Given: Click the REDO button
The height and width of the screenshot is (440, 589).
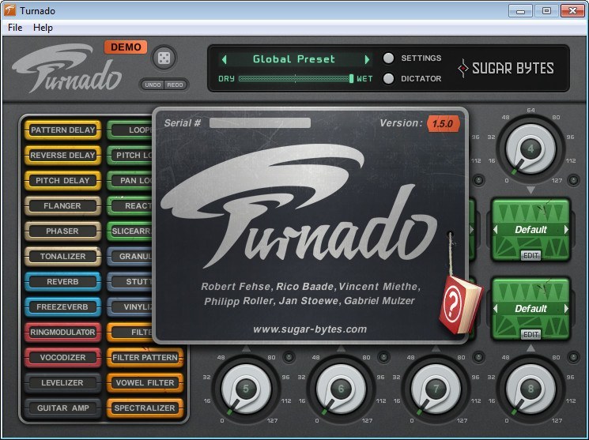Looking at the screenshot, I should pyautogui.click(x=175, y=85).
